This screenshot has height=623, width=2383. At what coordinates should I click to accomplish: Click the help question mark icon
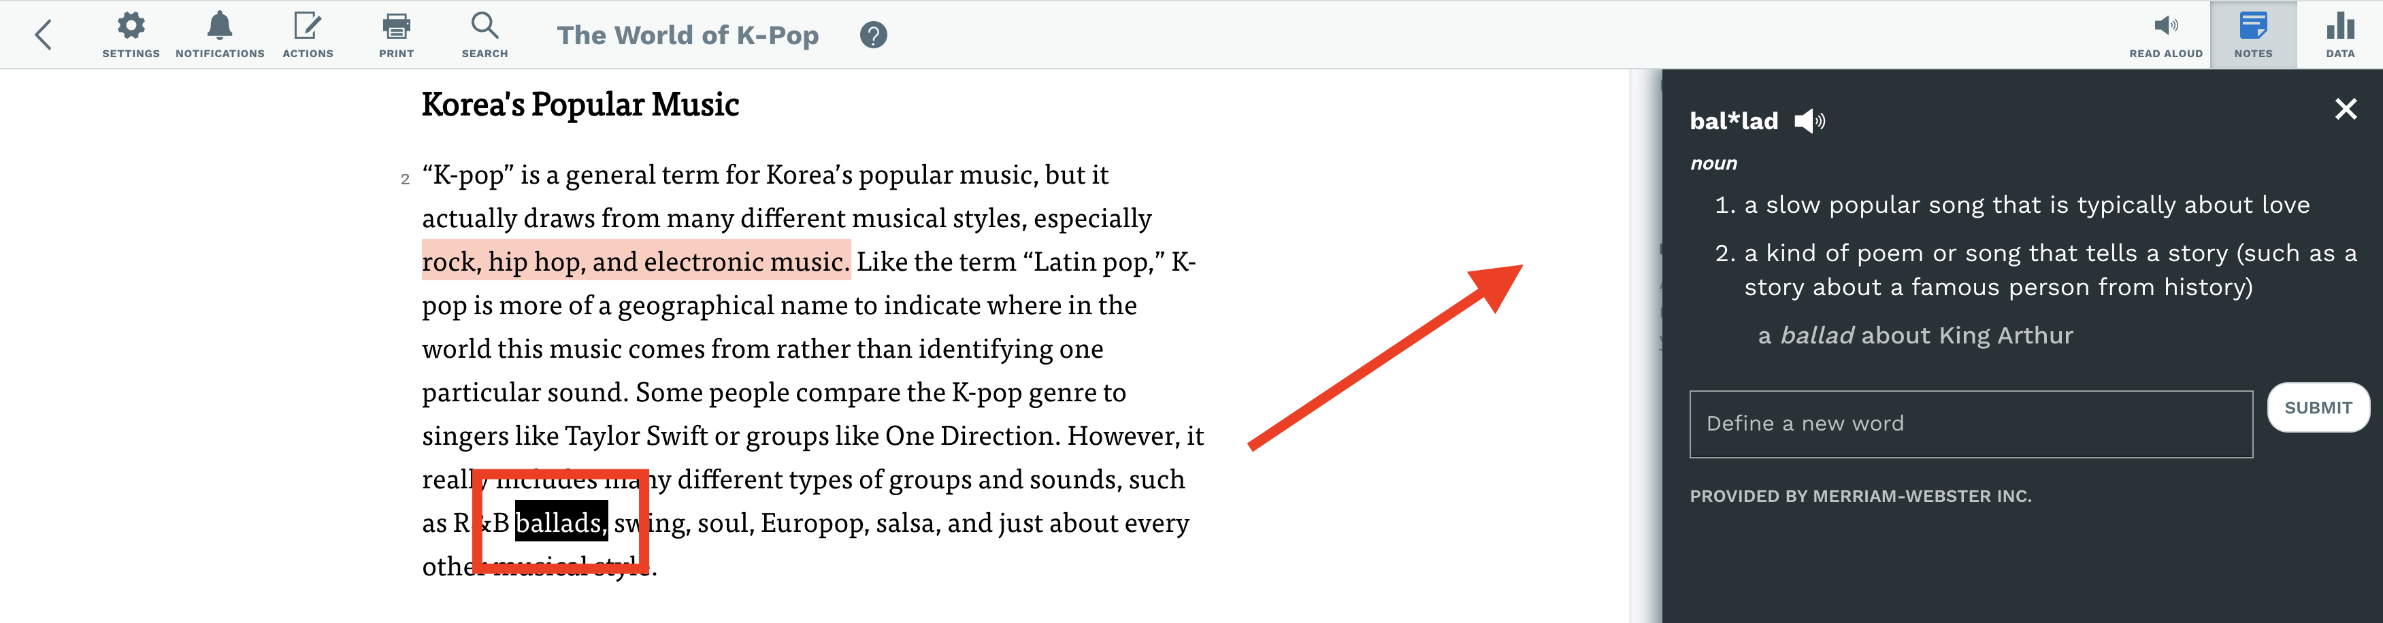pyautogui.click(x=872, y=35)
